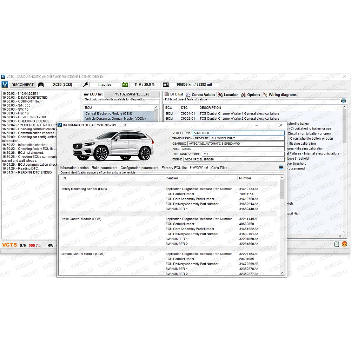The height and width of the screenshot is (351, 351).
Task: Switch to Curent Values tab
Action: (201, 95)
